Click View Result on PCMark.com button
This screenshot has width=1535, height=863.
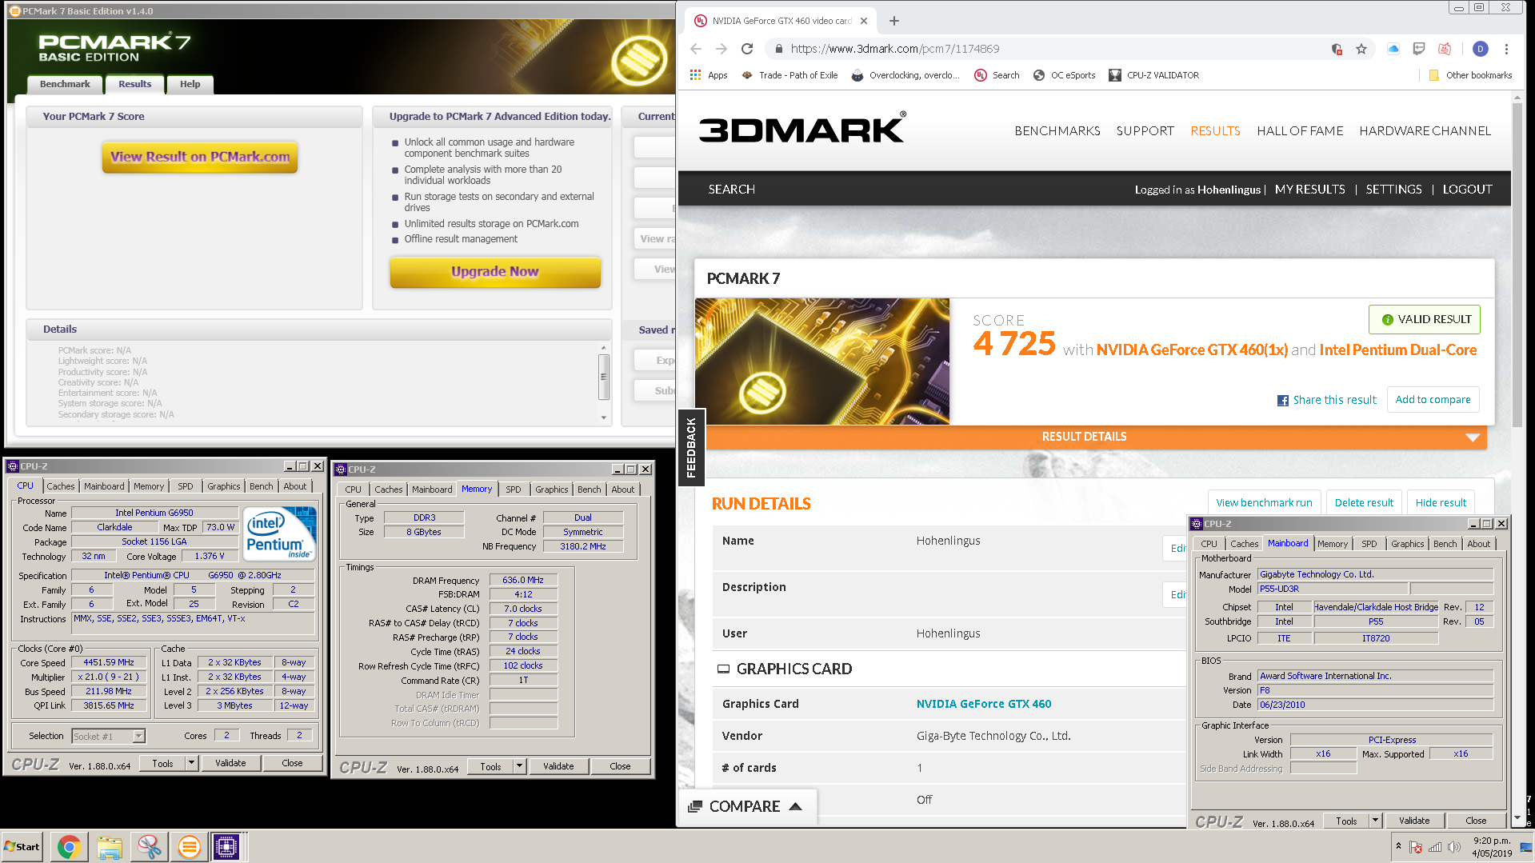click(200, 157)
